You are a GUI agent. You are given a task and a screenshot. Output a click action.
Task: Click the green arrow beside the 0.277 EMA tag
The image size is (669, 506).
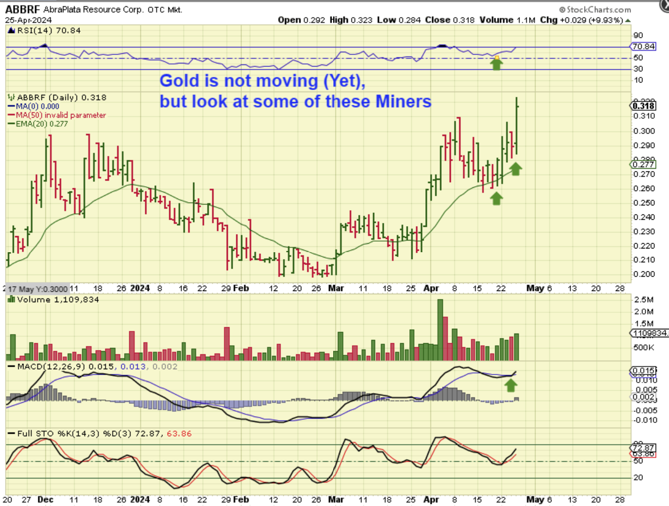[516, 169]
